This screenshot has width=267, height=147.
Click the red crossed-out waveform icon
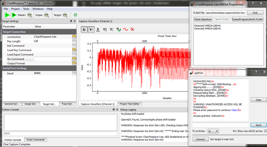coord(132,30)
